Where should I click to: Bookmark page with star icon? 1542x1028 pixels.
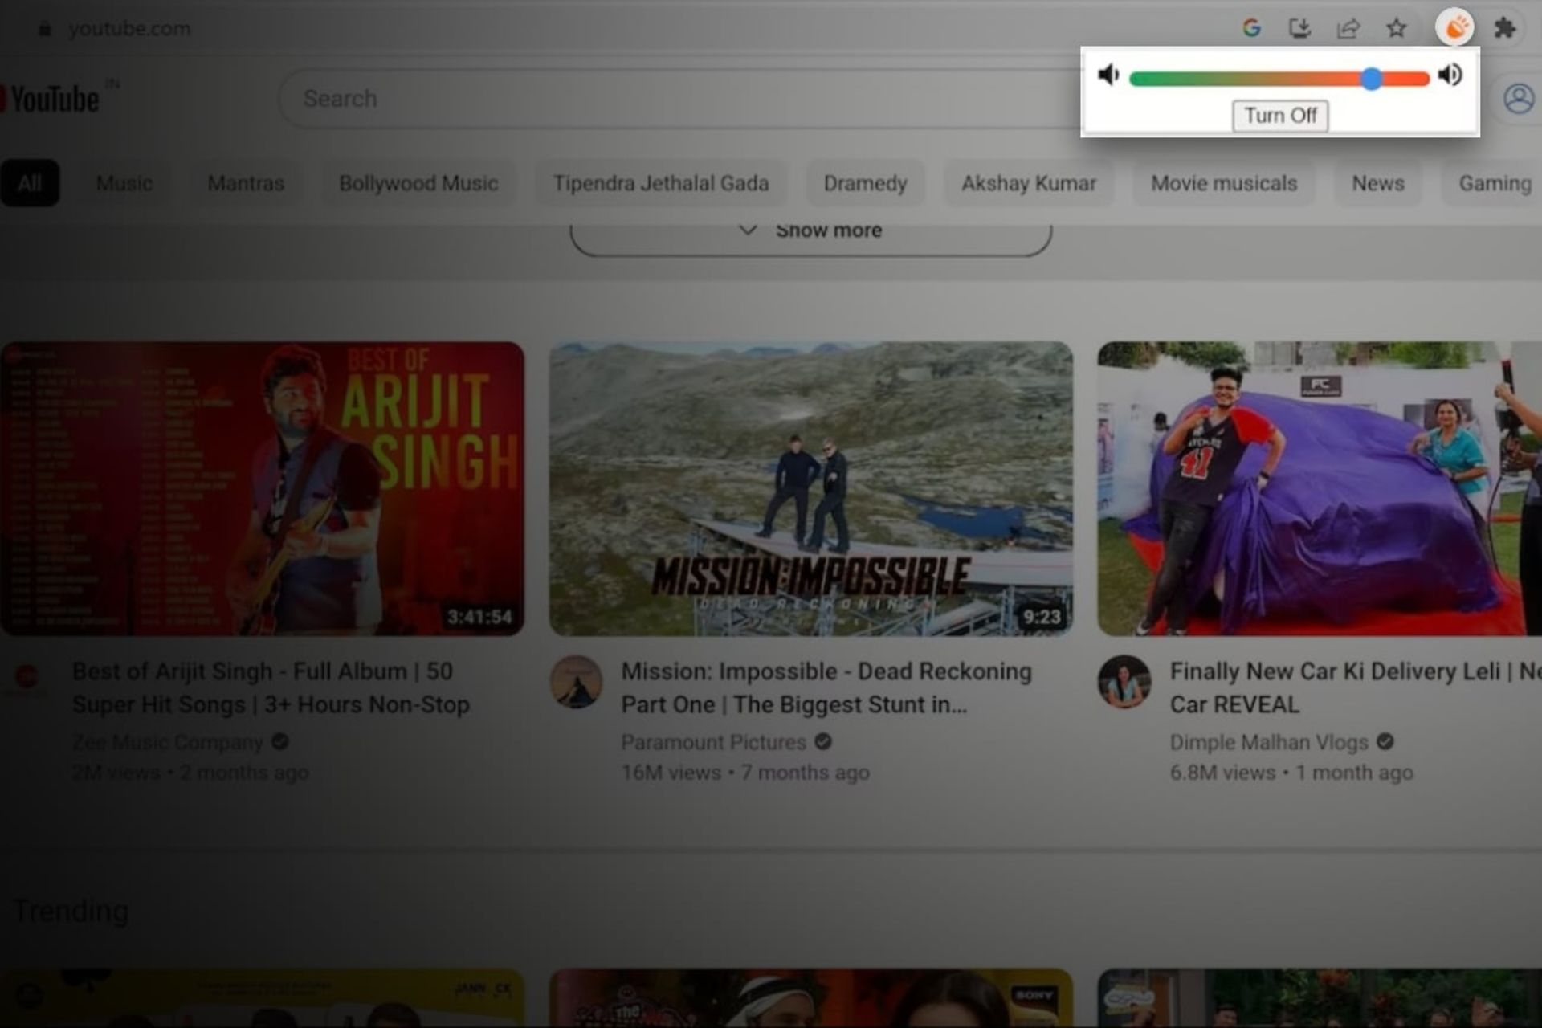(x=1397, y=28)
